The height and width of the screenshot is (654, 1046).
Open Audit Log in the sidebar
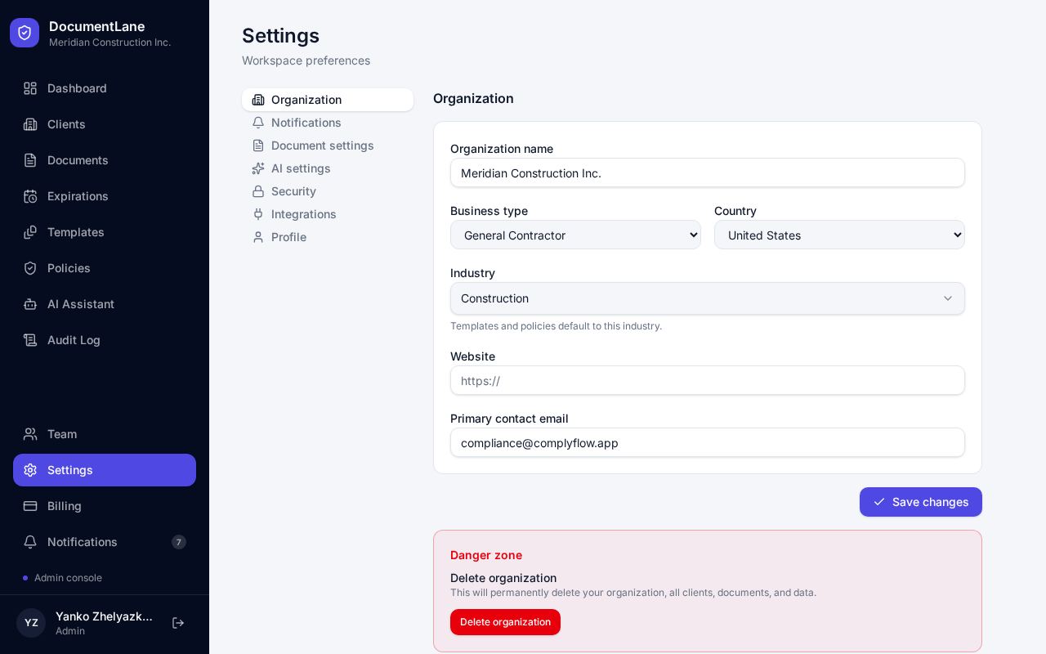click(105, 340)
